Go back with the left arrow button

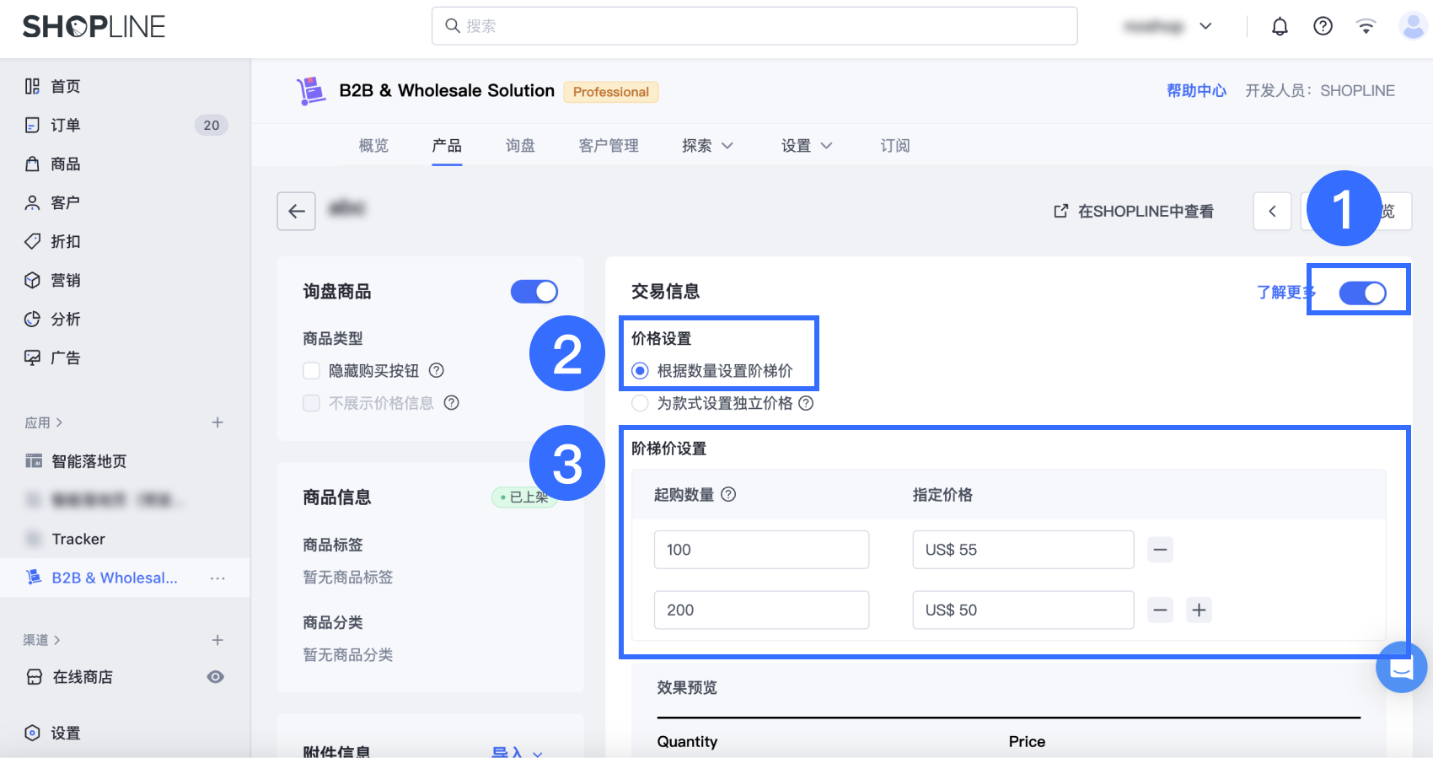(x=297, y=211)
